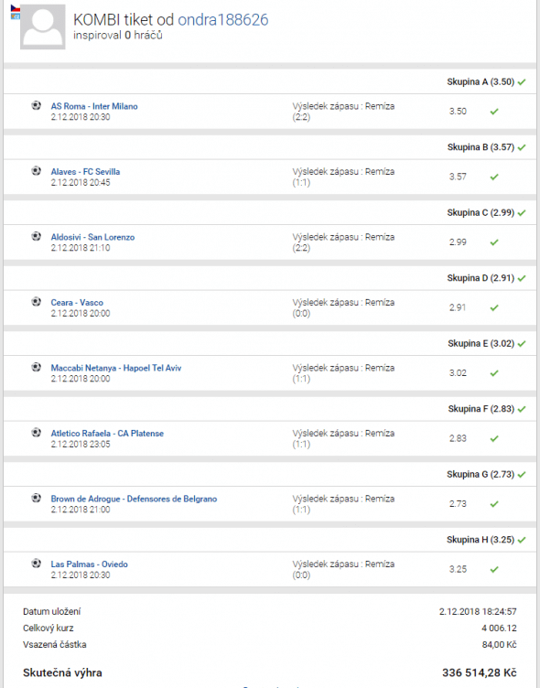Click the soccer ball icon beside Alaves - FC Sevilla
Screen dimensions: 540x688
click(36, 171)
